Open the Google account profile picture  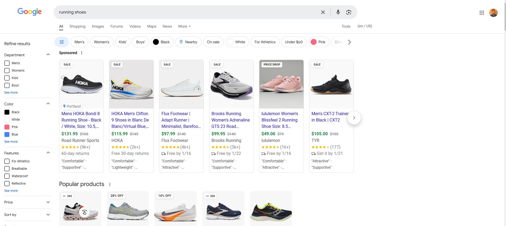pyautogui.click(x=493, y=12)
